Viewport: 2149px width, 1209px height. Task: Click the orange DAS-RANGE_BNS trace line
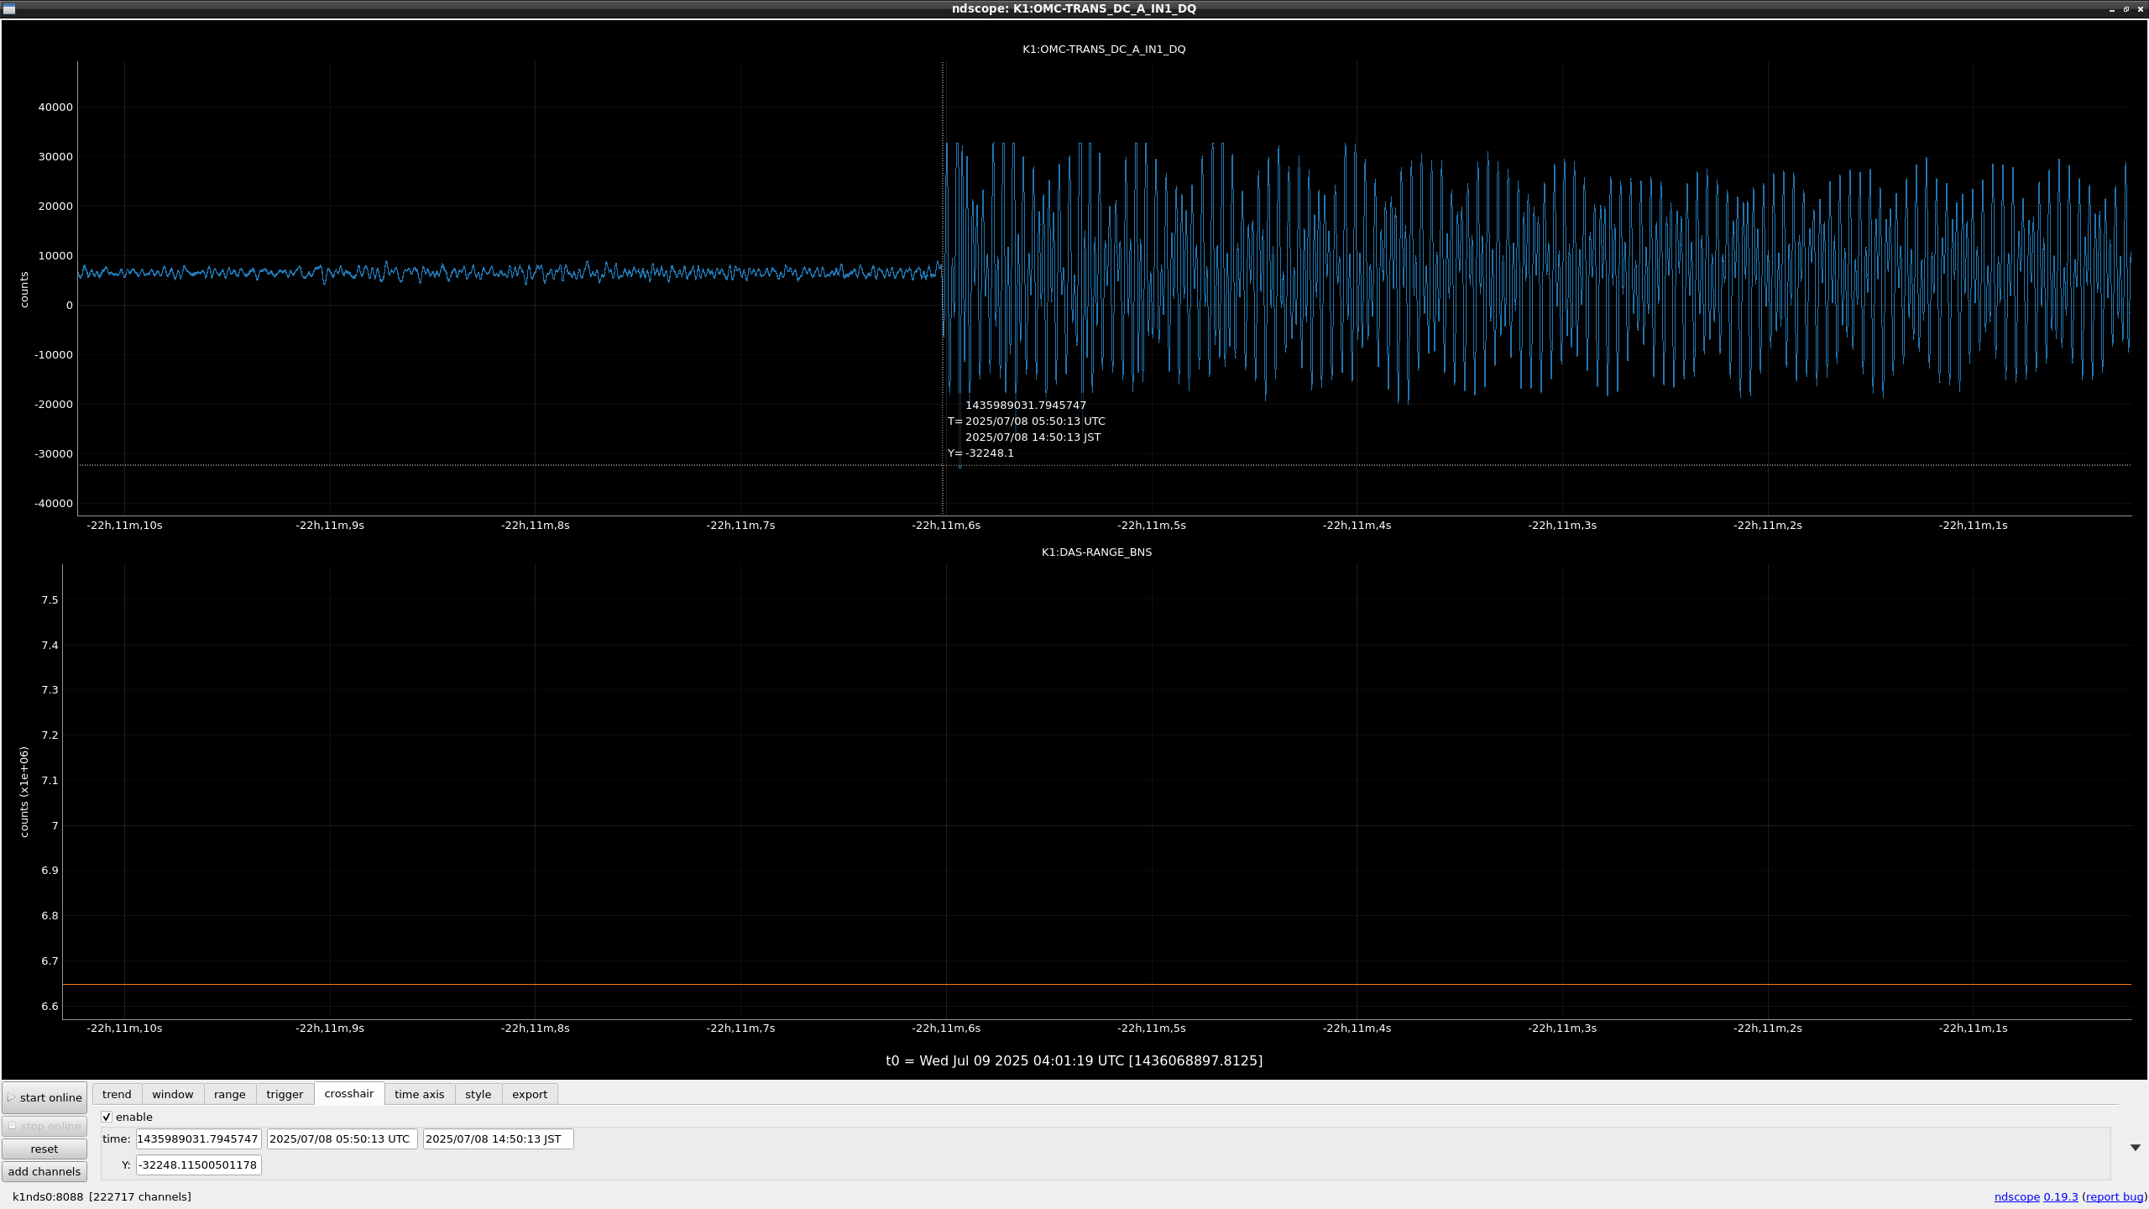1096,984
